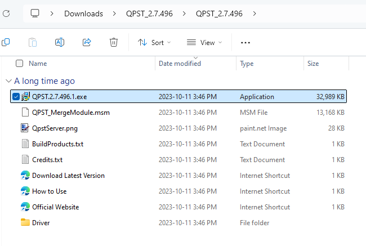Click the Refresh icon in address bar
366x246 pixels.
coord(6,13)
